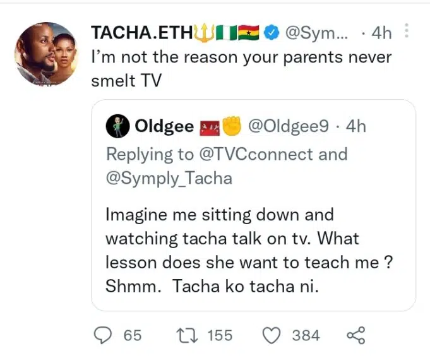Click the 4h timestamp on main tweet
The height and width of the screenshot is (358, 430).
point(381,32)
